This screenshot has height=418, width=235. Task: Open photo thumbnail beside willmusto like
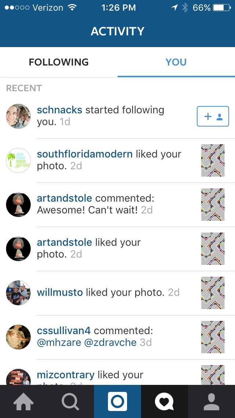(x=213, y=293)
